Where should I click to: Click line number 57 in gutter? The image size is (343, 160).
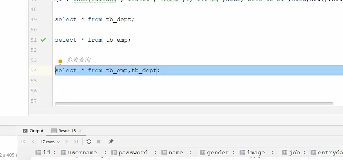[34, 101]
